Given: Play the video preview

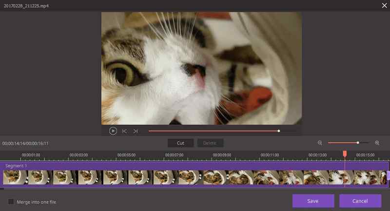Looking at the screenshot, I should point(113,131).
